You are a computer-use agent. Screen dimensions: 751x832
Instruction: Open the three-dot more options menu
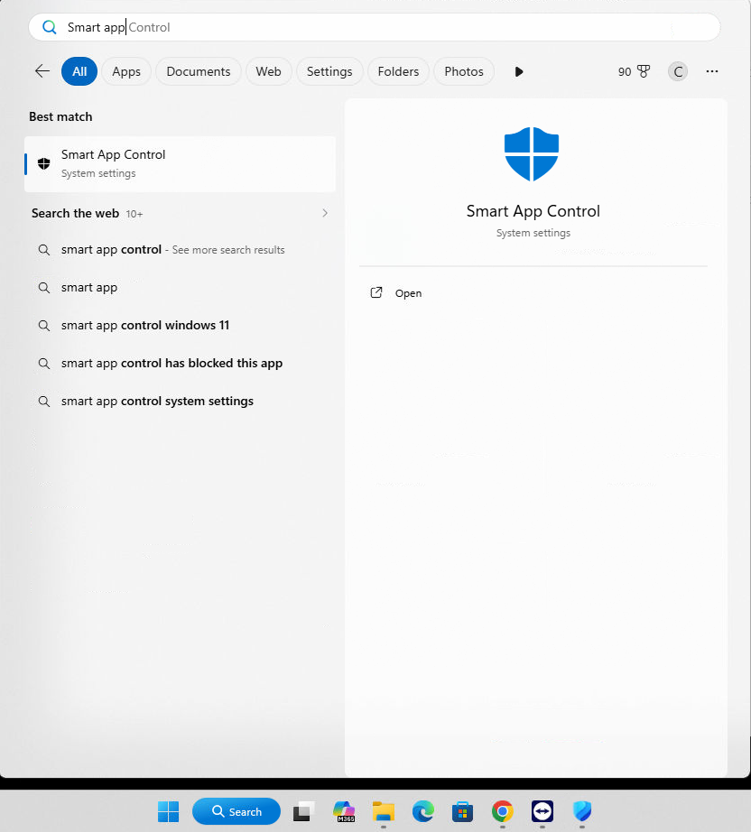pos(712,71)
